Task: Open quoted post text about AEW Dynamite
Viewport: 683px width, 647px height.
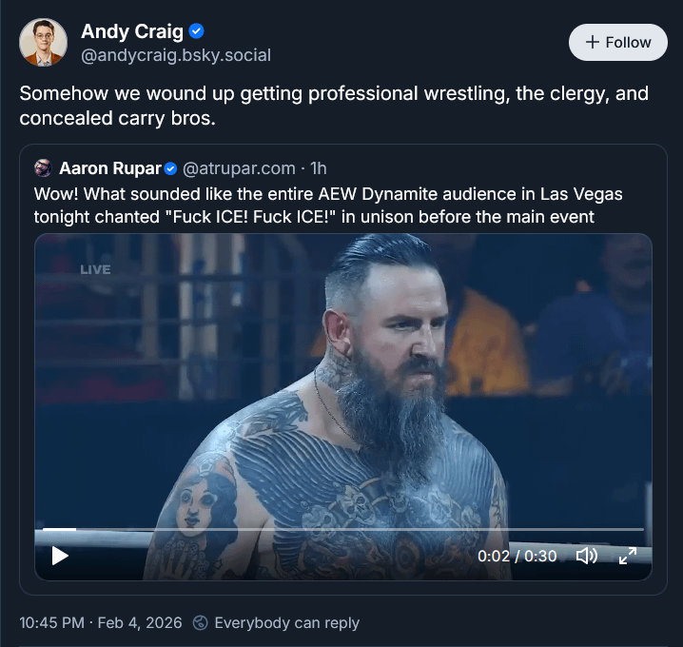Action: [328, 206]
